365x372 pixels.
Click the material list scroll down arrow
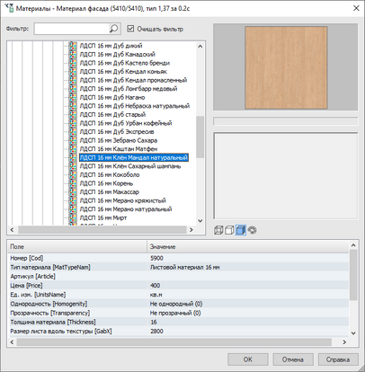[x=200, y=221]
